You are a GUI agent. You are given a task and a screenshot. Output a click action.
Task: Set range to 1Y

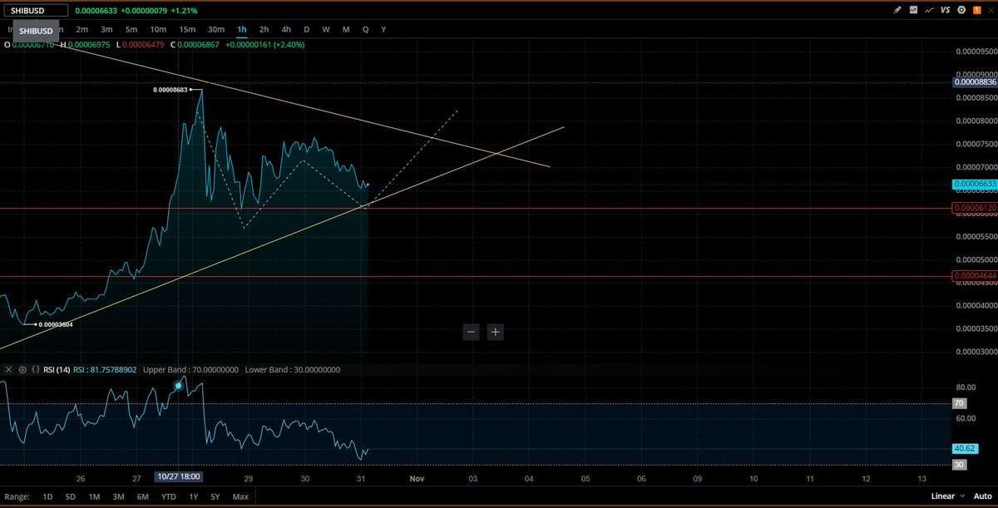194,496
